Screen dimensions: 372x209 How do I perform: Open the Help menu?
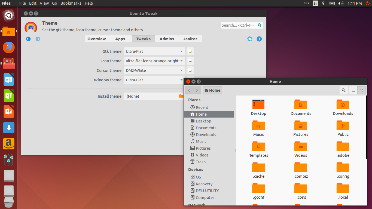point(89,3)
